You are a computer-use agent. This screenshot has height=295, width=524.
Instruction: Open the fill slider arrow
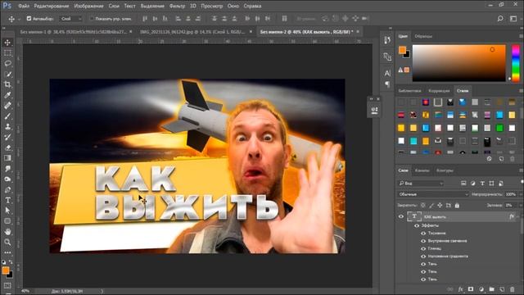(521, 206)
